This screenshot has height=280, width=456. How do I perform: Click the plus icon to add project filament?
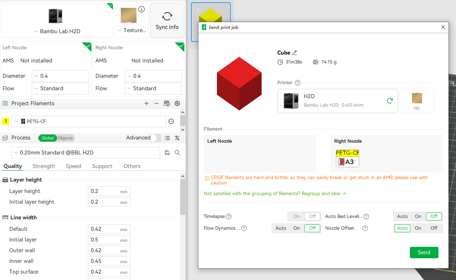point(146,103)
